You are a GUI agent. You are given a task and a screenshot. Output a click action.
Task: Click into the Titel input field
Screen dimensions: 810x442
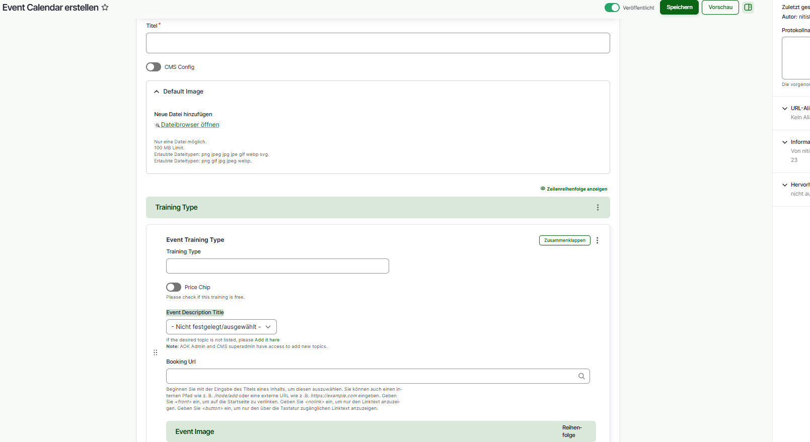(x=378, y=43)
